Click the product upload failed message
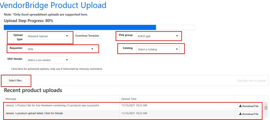This screenshot has width=270, height=120. pyautogui.click(x=34, y=113)
